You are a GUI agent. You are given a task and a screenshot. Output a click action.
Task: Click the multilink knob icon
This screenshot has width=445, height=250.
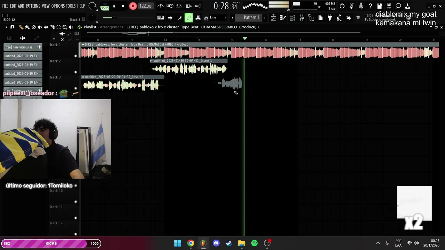pos(198,18)
